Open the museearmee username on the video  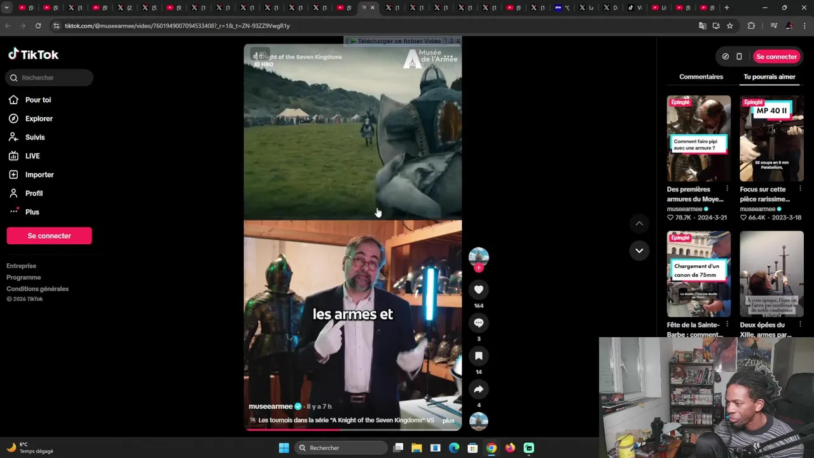tap(270, 406)
